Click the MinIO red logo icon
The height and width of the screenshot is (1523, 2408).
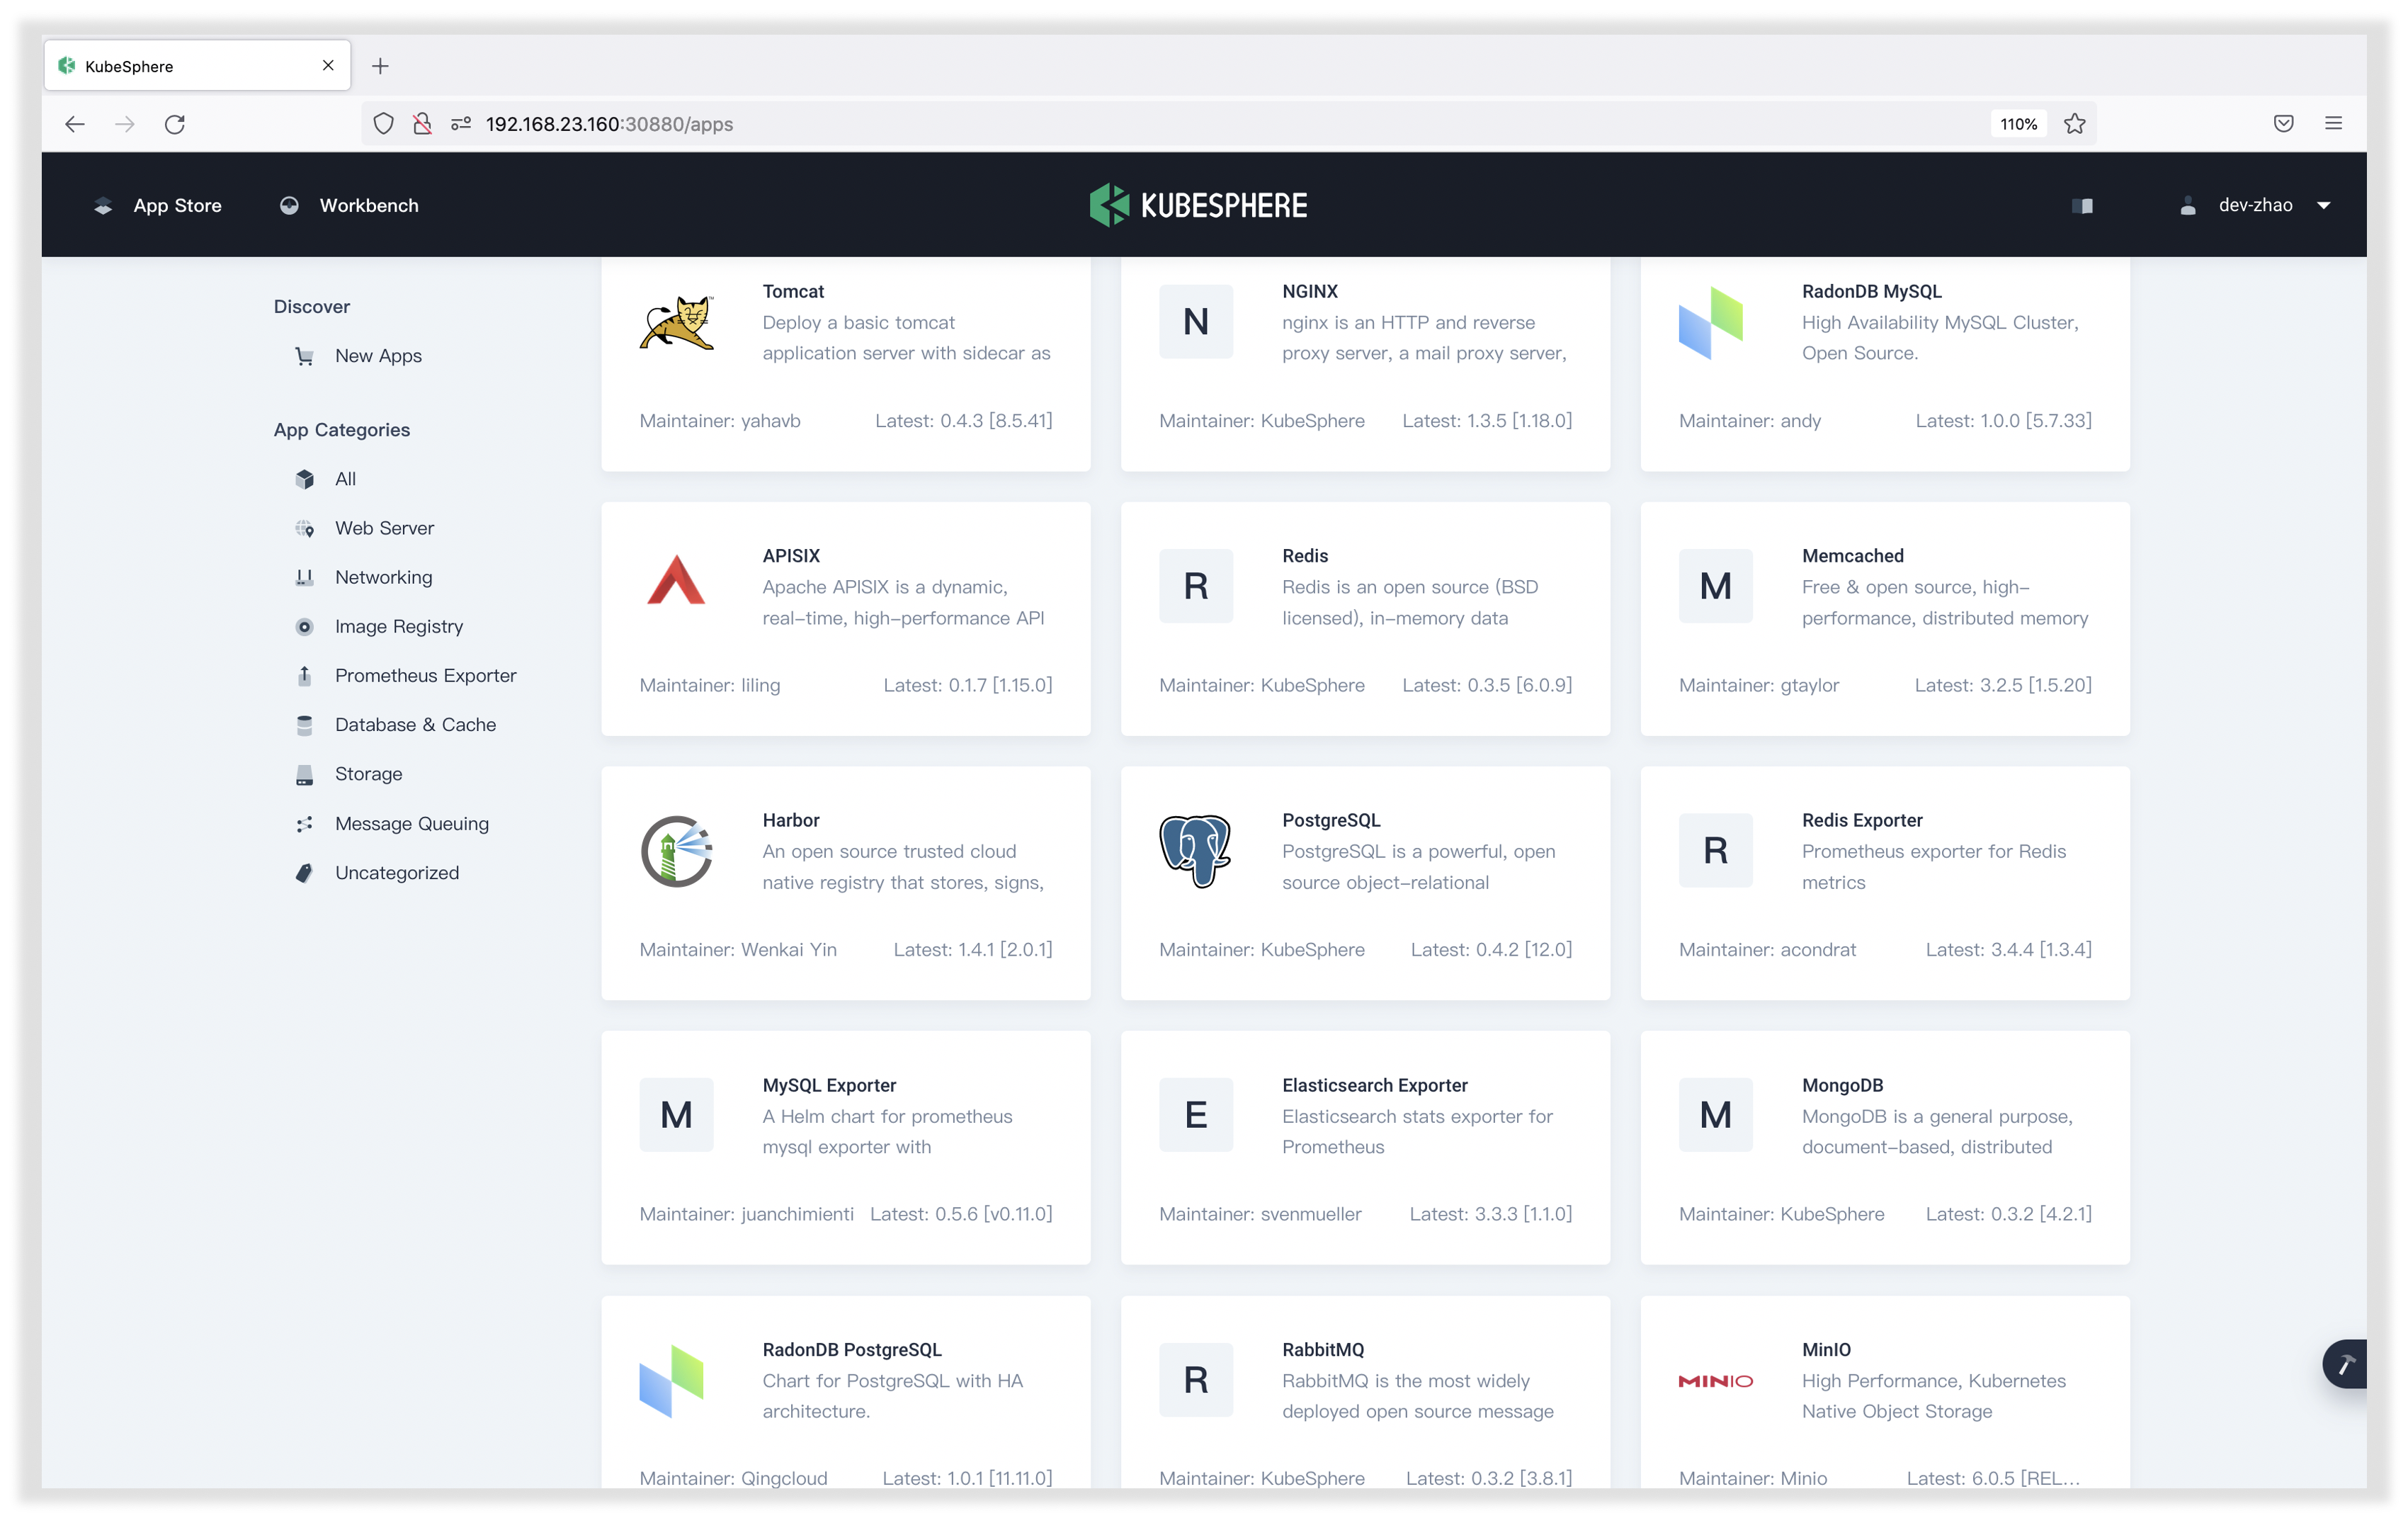pyautogui.click(x=1715, y=1381)
